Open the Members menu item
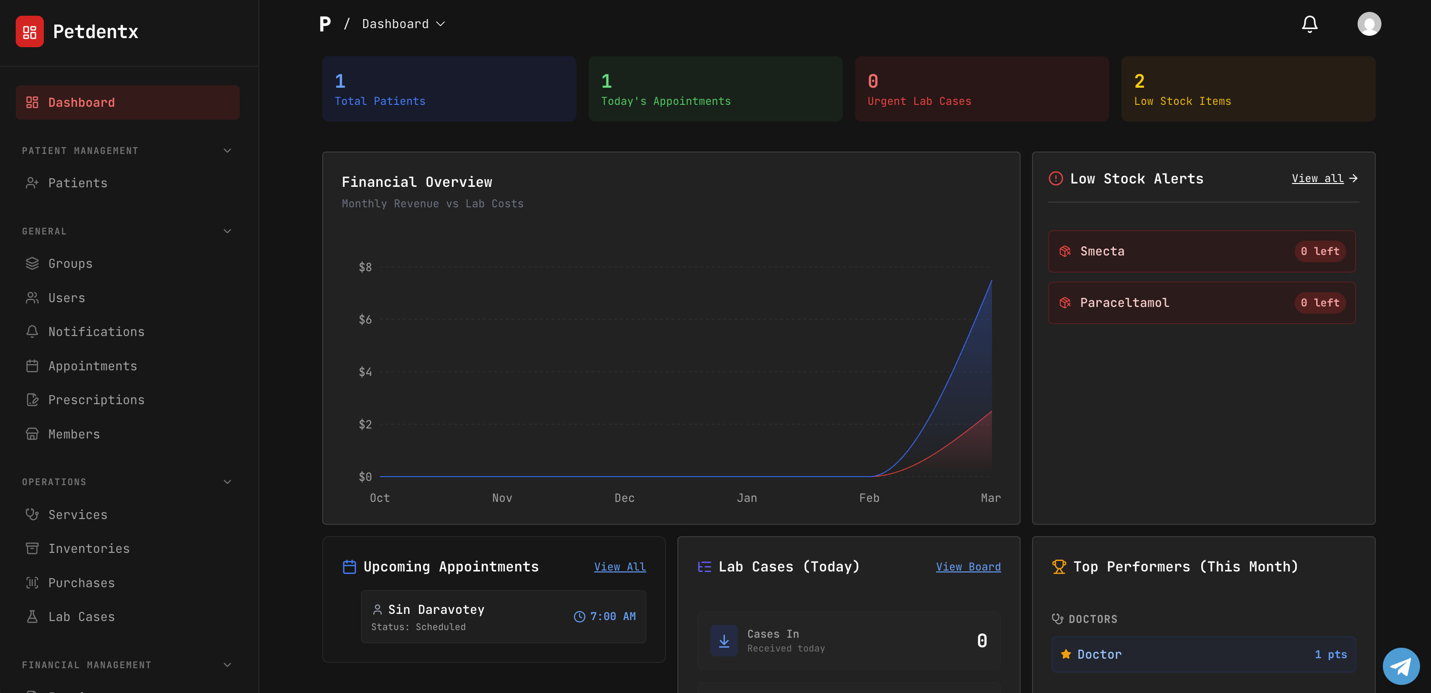Screen dimensions: 1431x693 pos(74,434)
